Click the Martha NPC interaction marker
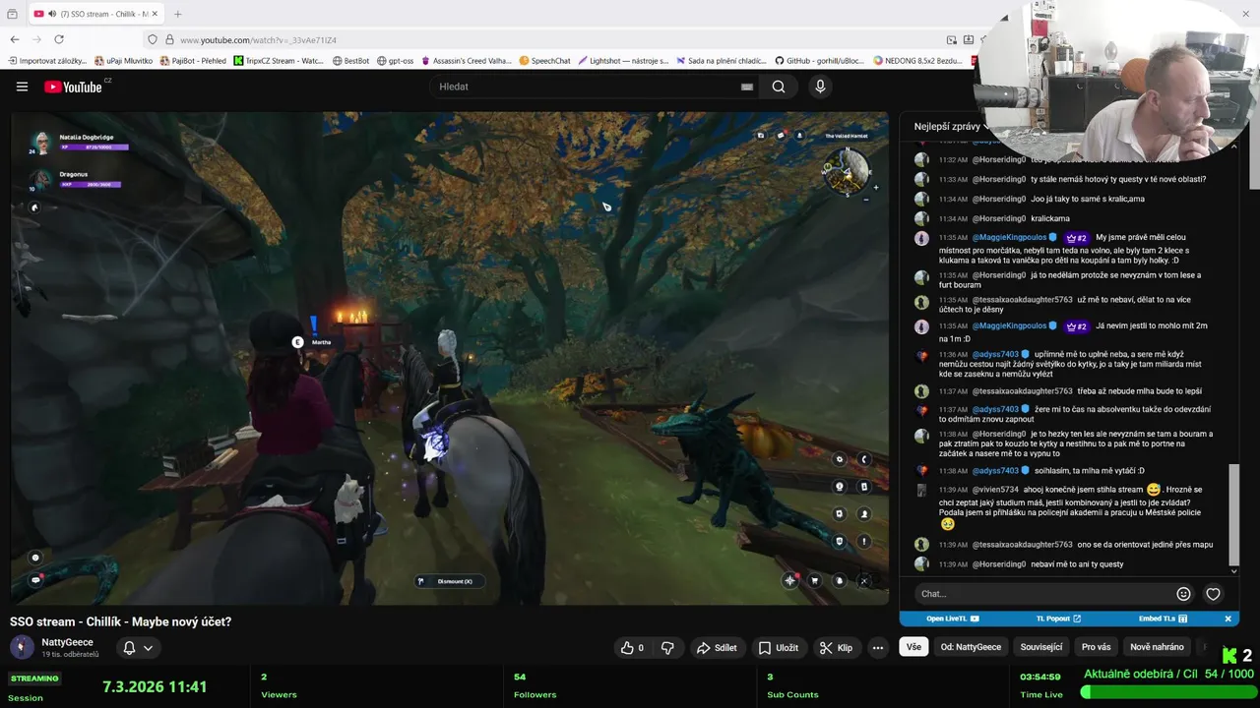Viewport: 1260px width, 708px height. coord(297,342)
